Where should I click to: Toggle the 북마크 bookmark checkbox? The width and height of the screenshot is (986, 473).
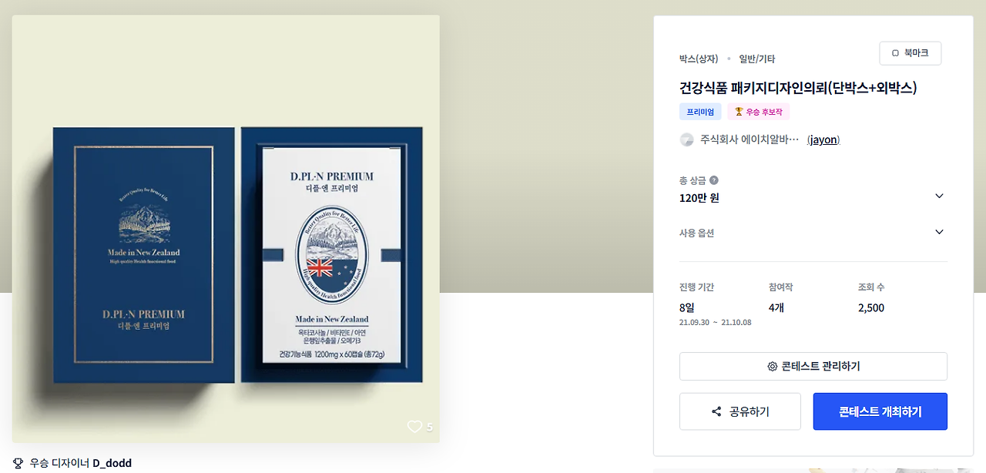pyautogui.click(x=895, y=53)
